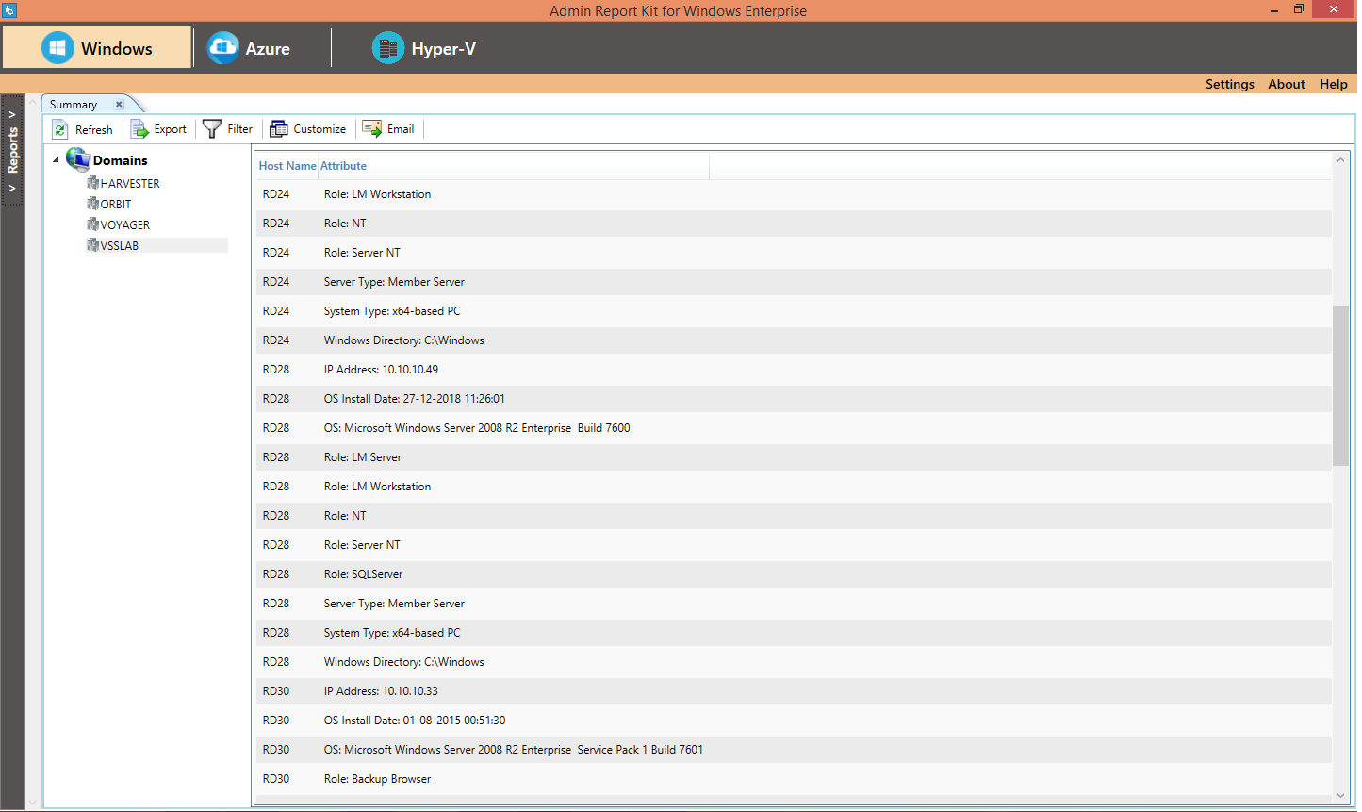
Task: Select VSSLAB domain in tree
Action: point(120,245)
